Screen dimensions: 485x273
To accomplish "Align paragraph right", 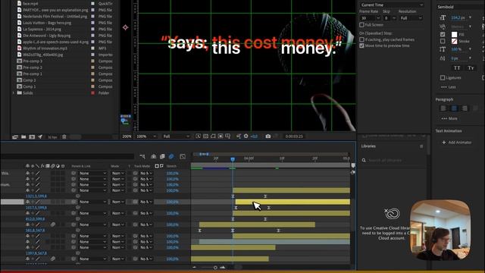I will [465, 108].
